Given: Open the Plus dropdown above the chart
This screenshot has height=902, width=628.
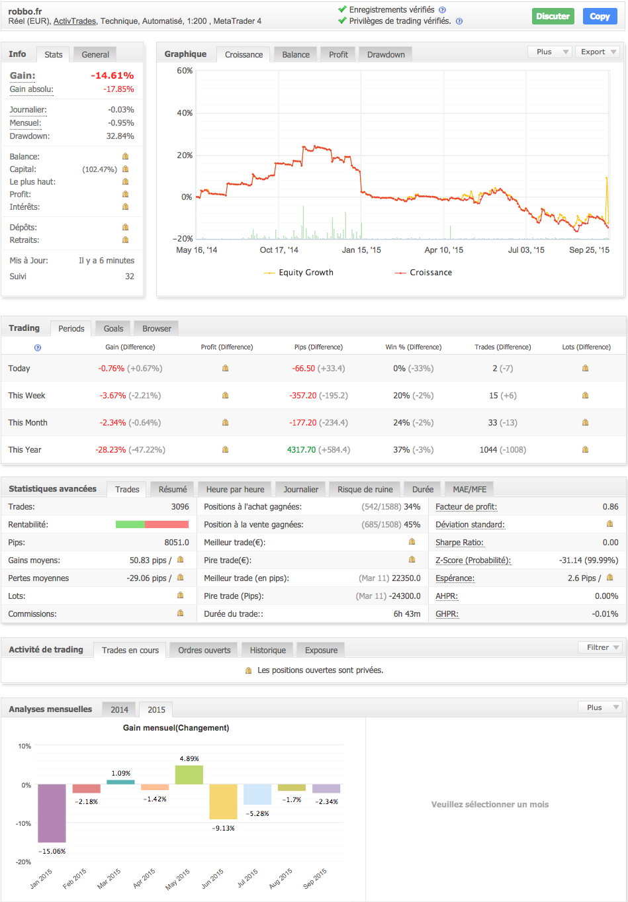Looking at the screenshot, I should (550, 52).
